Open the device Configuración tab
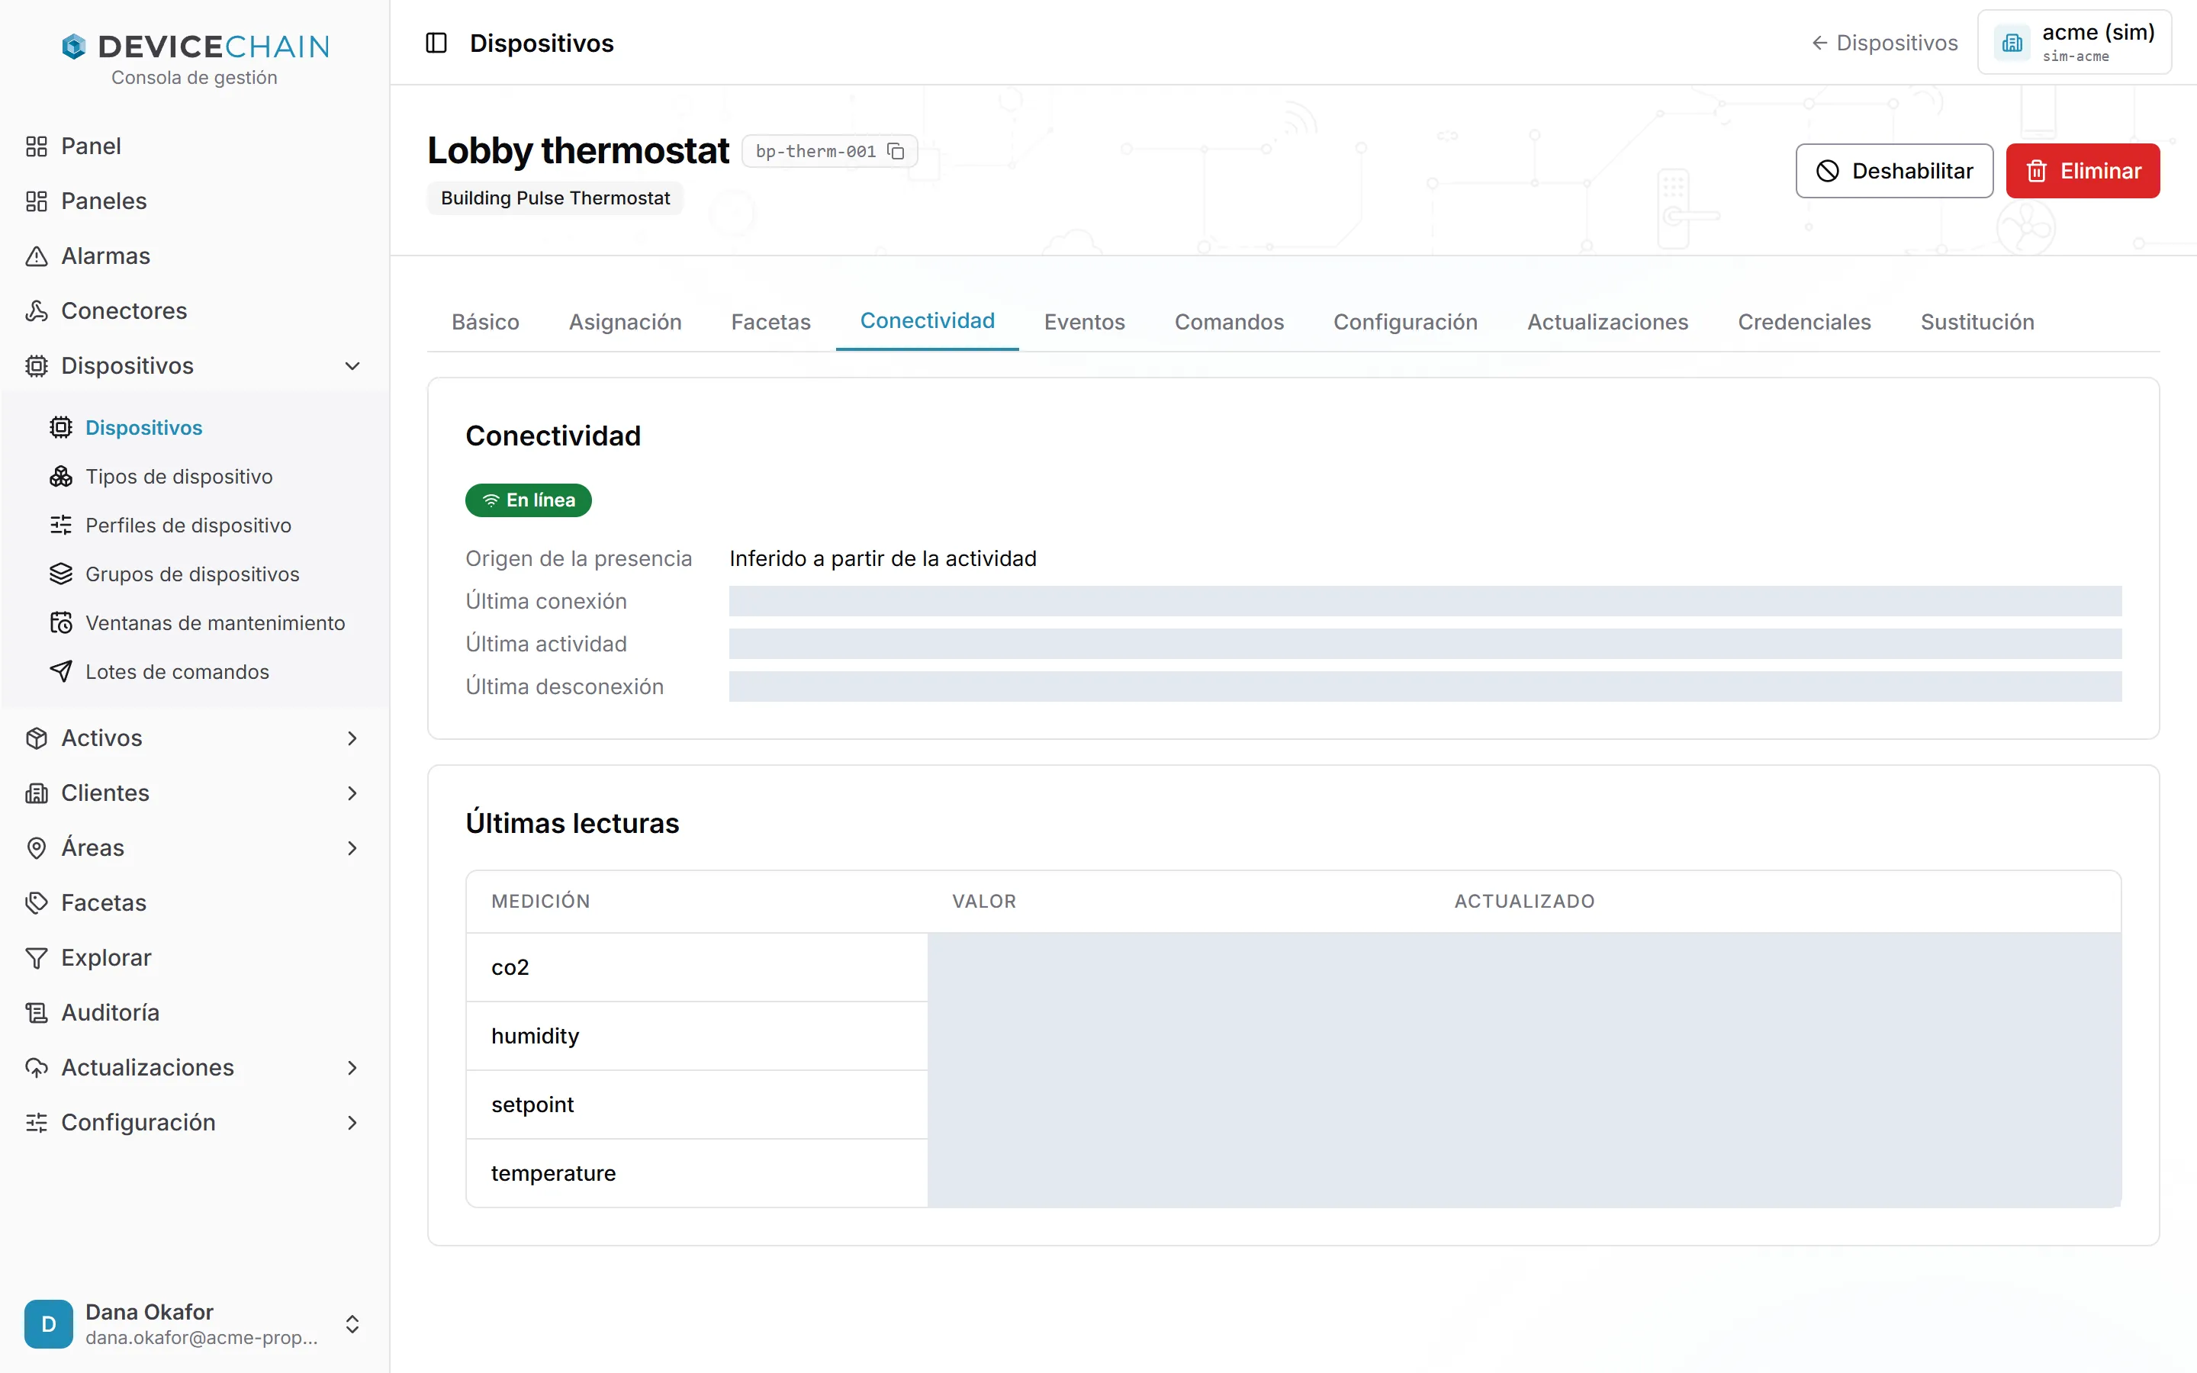The height and width of the screenshot is (1373, 2197). pos(1405,321)
